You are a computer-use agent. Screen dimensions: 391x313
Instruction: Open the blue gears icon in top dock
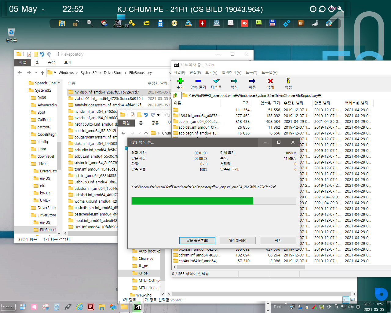[x=287, y=23]
